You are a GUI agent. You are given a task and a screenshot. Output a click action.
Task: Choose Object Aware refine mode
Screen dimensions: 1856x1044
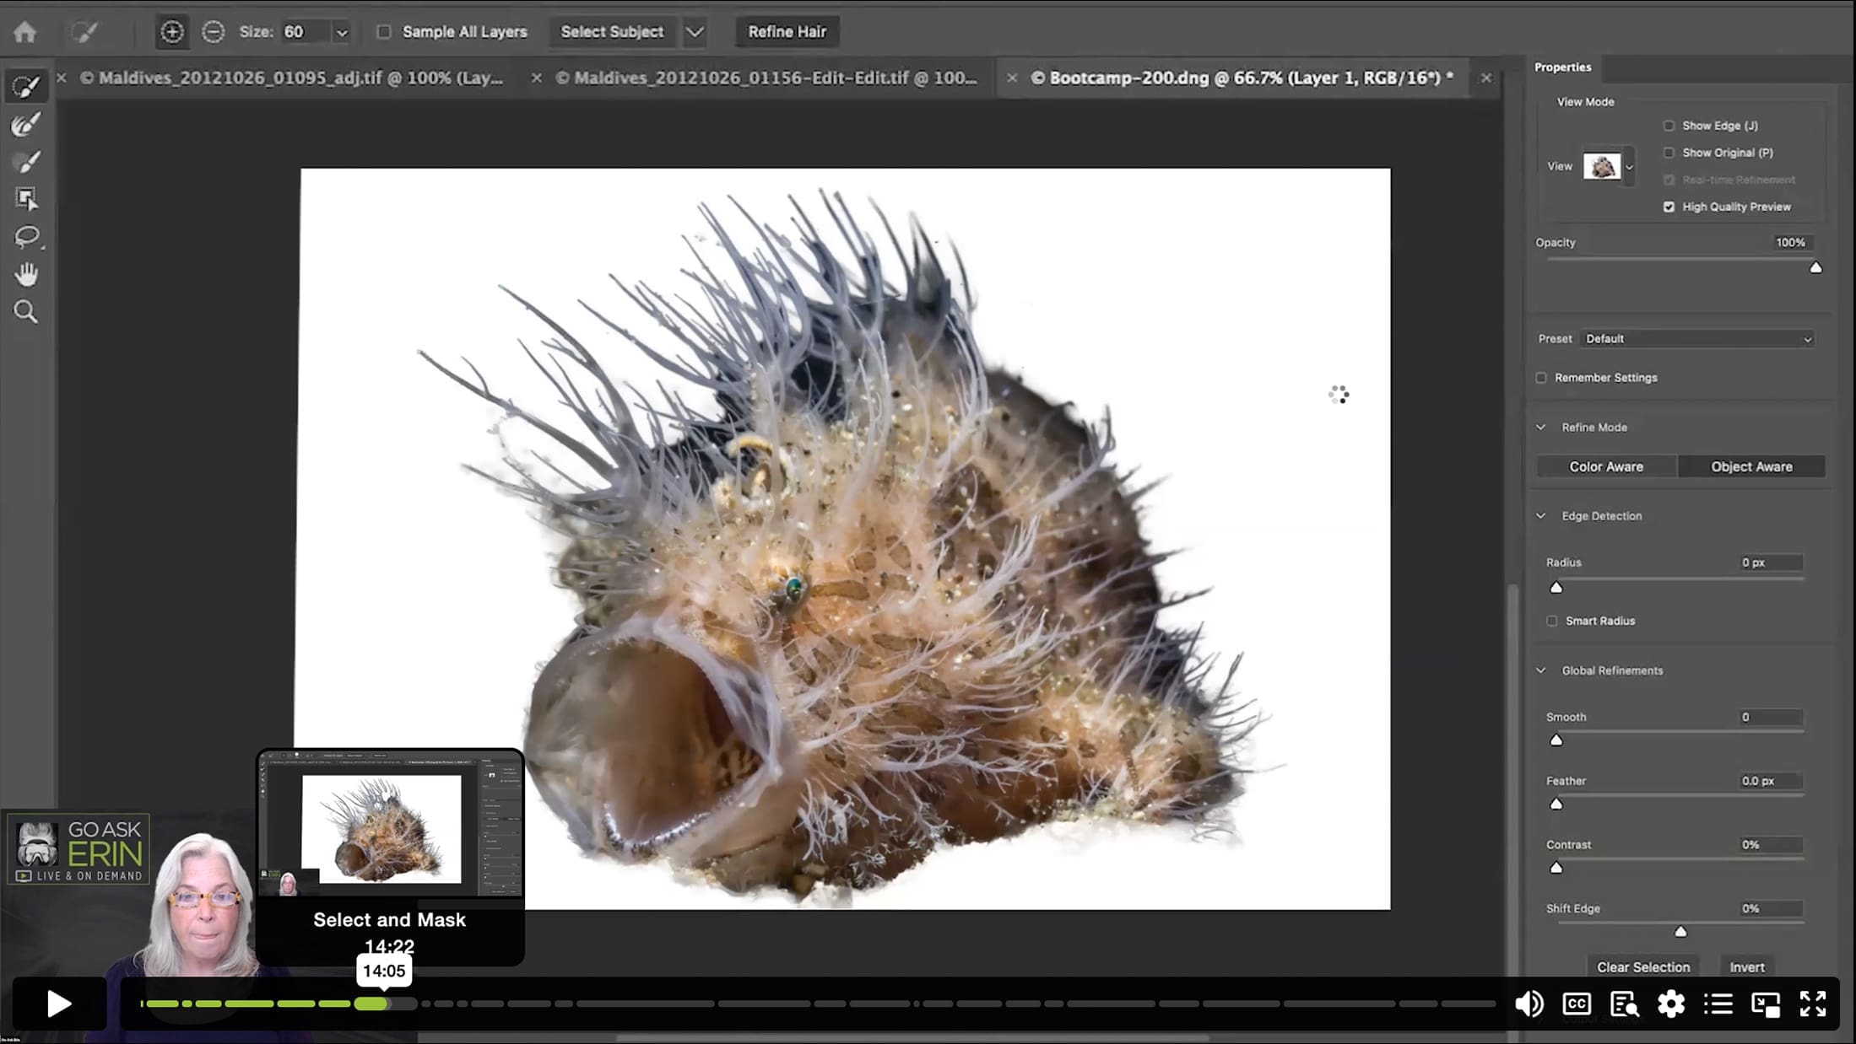(x=1751, y=466)
